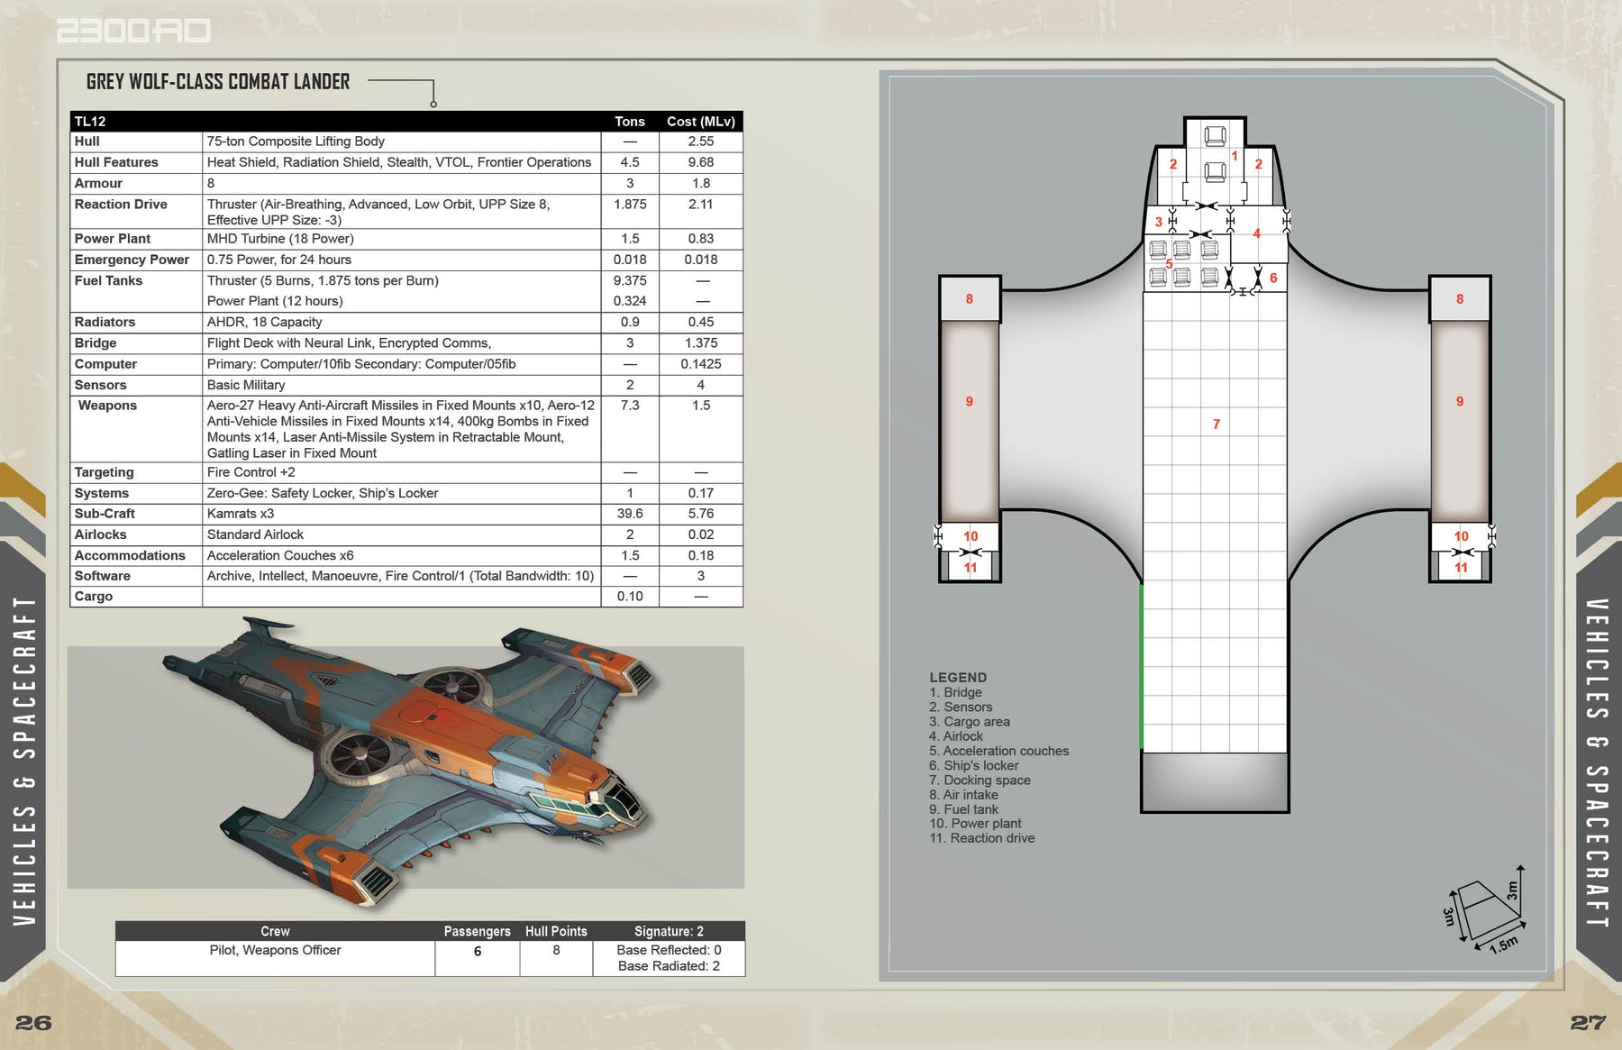Click the 'Tons' column header
The image size is (1622, 1050).
tap(629, 122)
